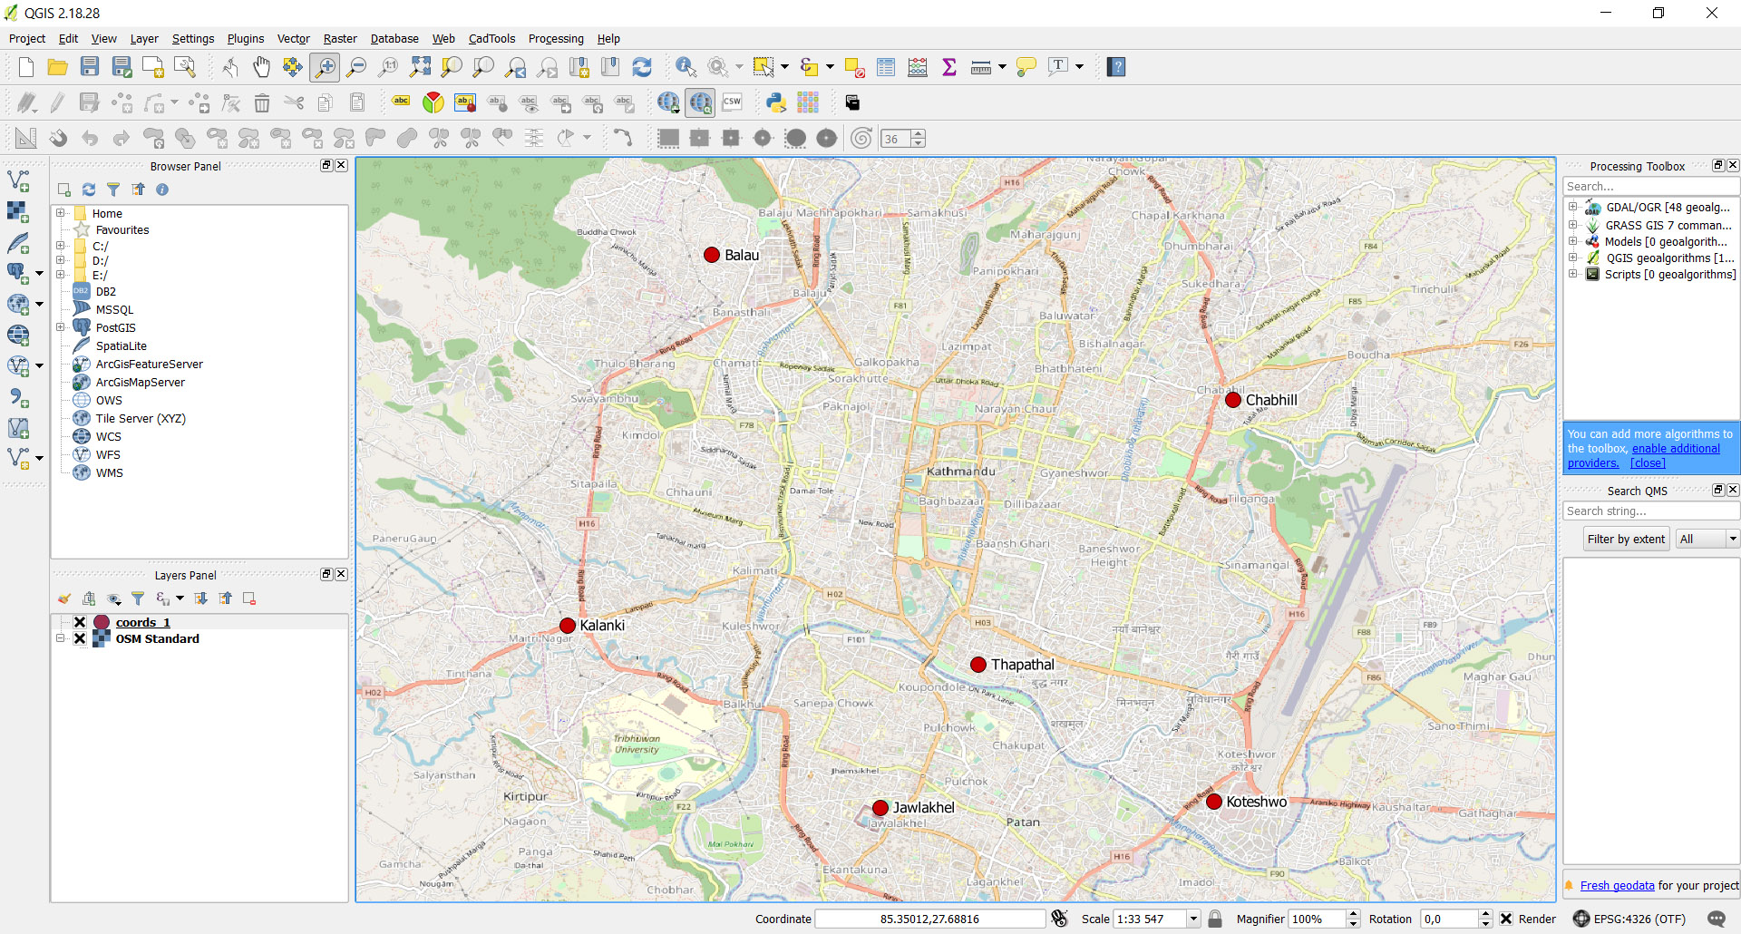Image resolution: width=1741 pixels, height=934 pixels.
Task: Expand the QGIS geoalgorithms group
Action: coord(1573,258)
